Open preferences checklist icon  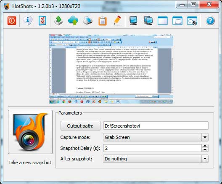42,21
